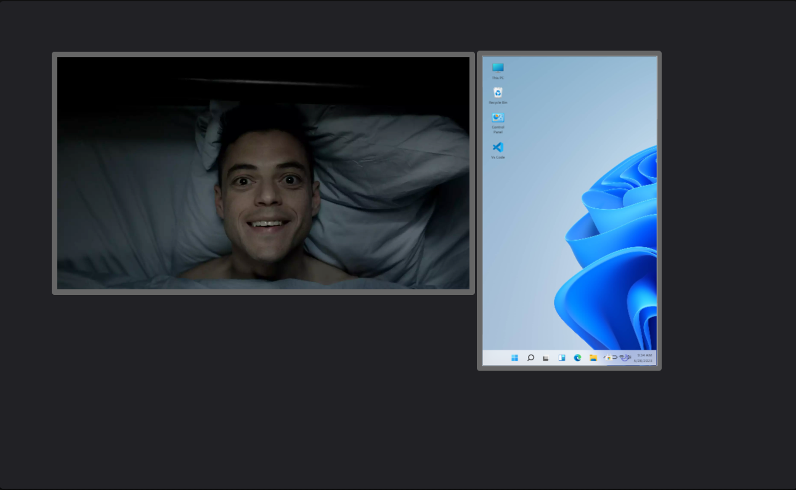Open the This PC desktop icon

coord(498,71)
